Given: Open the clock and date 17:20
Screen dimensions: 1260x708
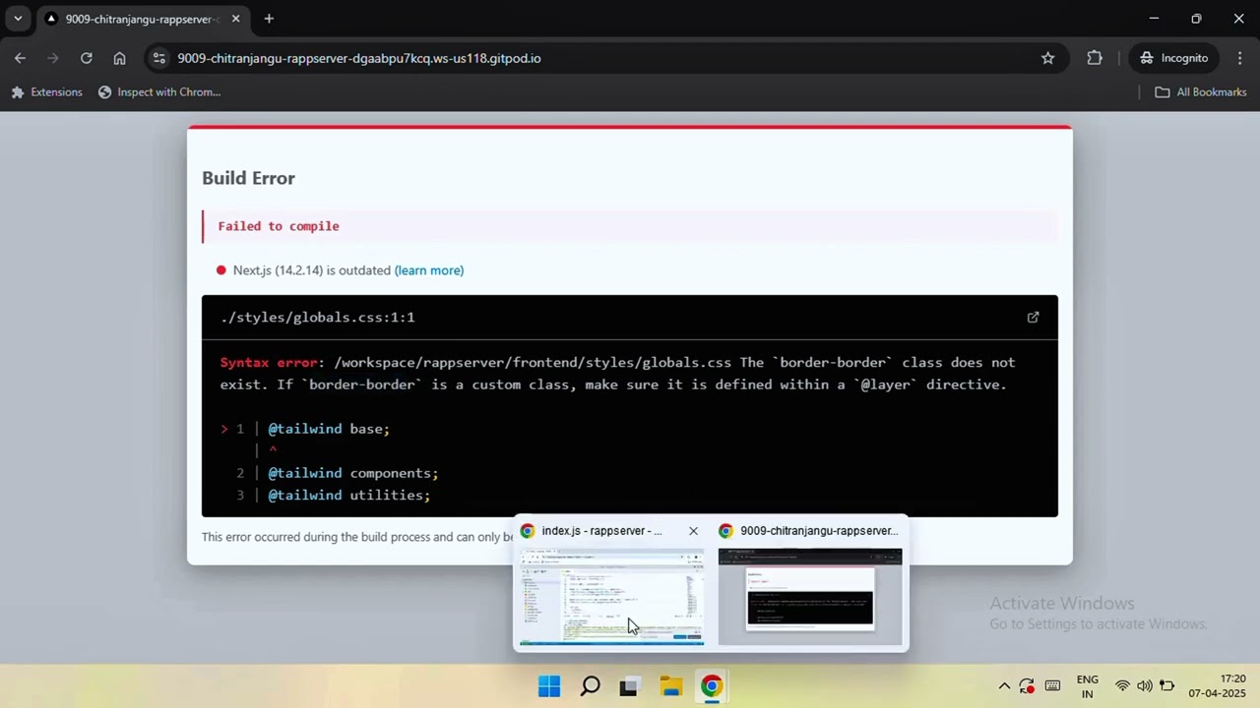Looking at the screenshot, I should pyautogui.click(x=1218, y=686).
